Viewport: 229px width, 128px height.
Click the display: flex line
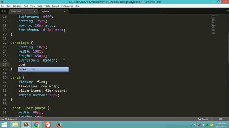(x=33, y=82)
